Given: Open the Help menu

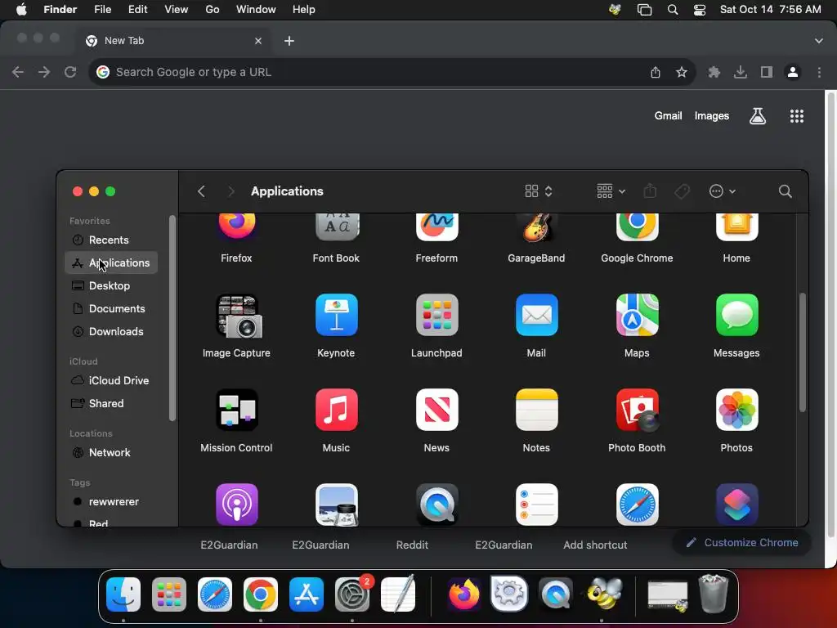Looking at the screenshot, I should point(304,10).
